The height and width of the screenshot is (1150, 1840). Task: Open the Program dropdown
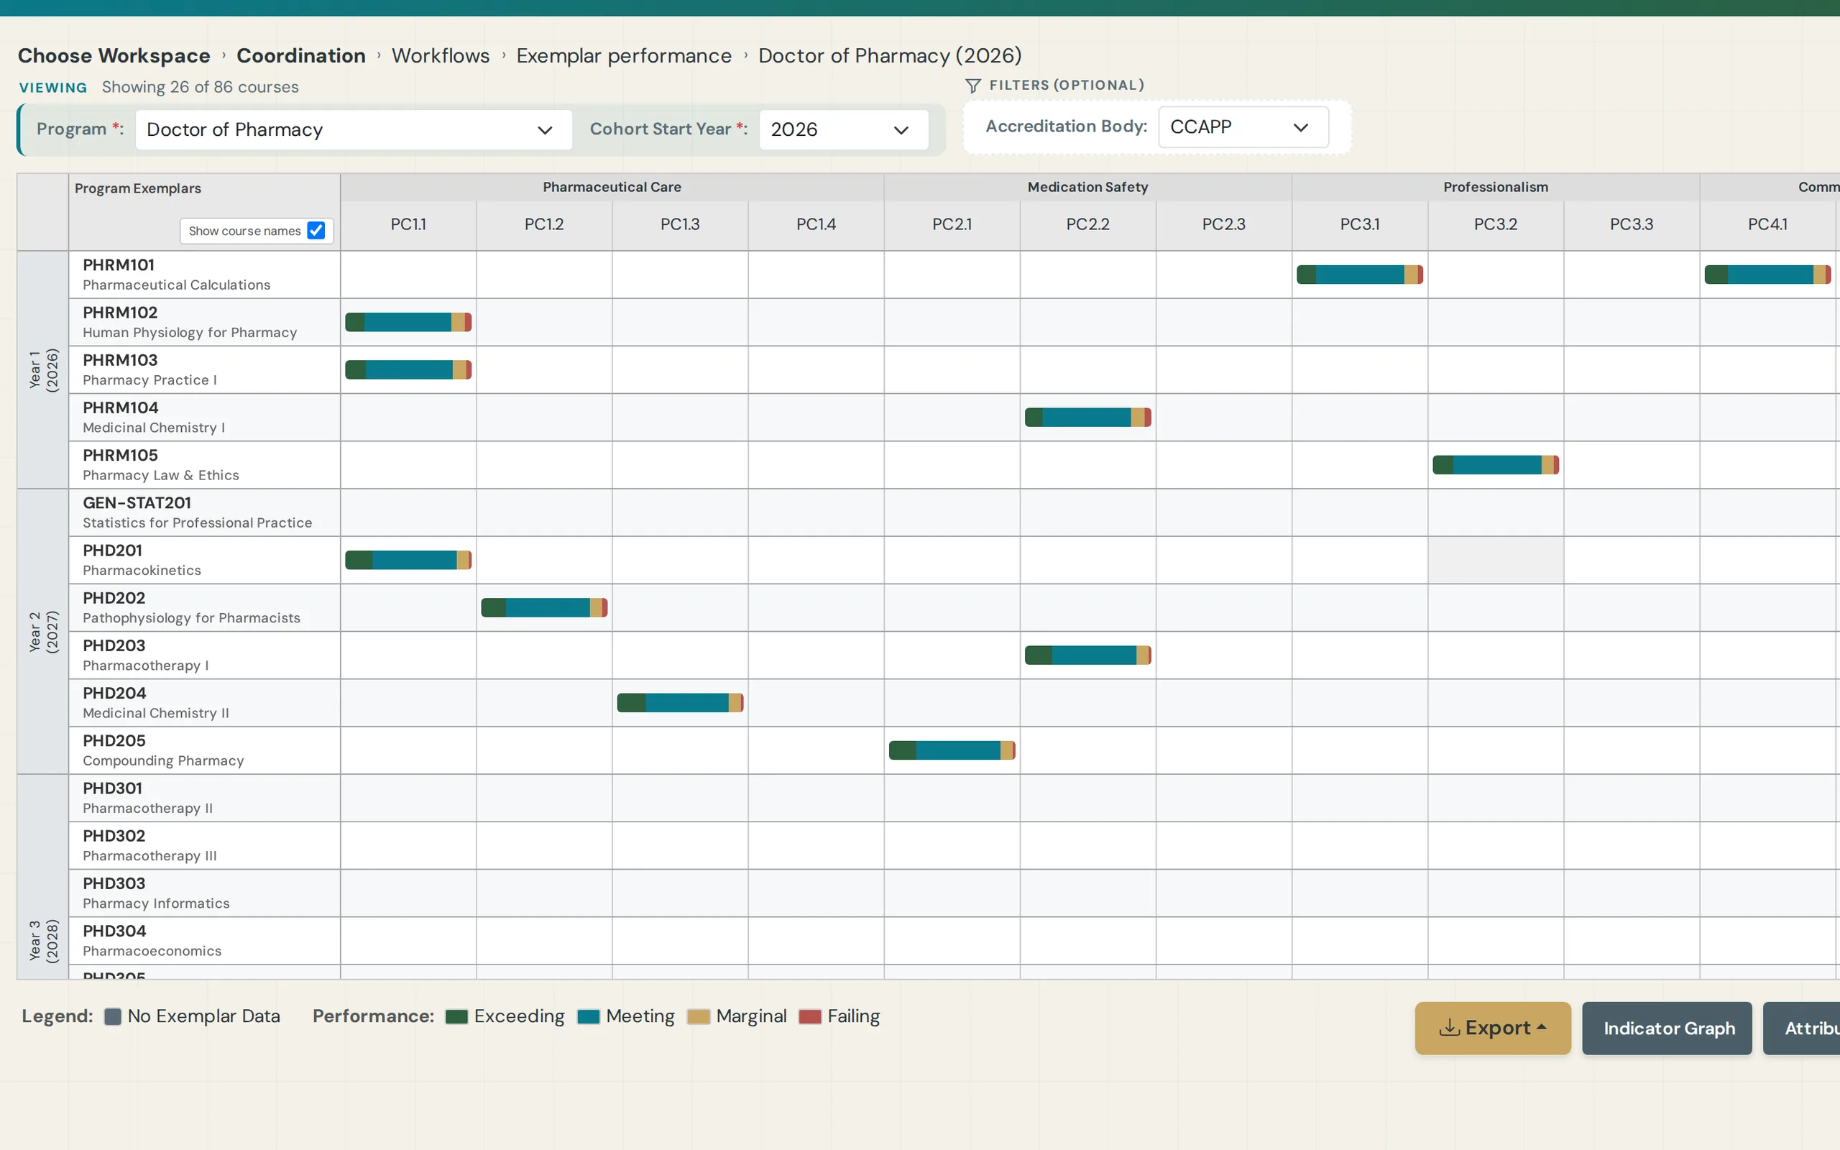pyautogui.click(x=354, y=129)
